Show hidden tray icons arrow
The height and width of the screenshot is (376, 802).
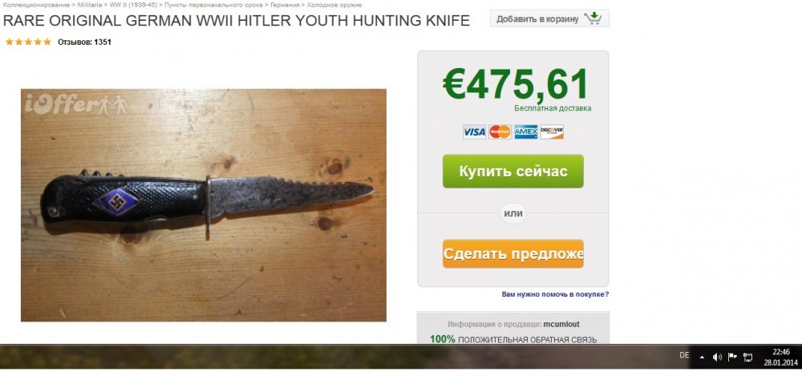tap(703, 357)
